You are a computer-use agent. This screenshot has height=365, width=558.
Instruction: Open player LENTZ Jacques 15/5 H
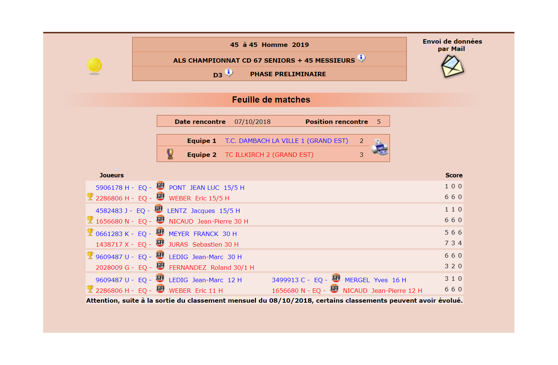[204, 211]
